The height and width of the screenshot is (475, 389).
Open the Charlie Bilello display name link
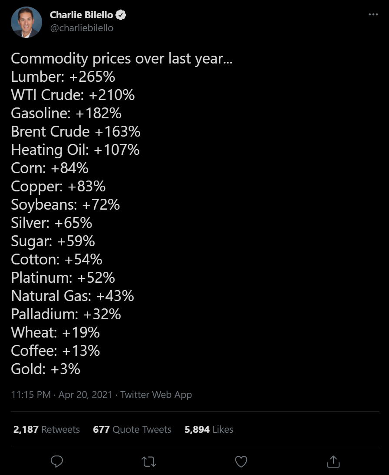pyautogui.click(x=81, y=15)
